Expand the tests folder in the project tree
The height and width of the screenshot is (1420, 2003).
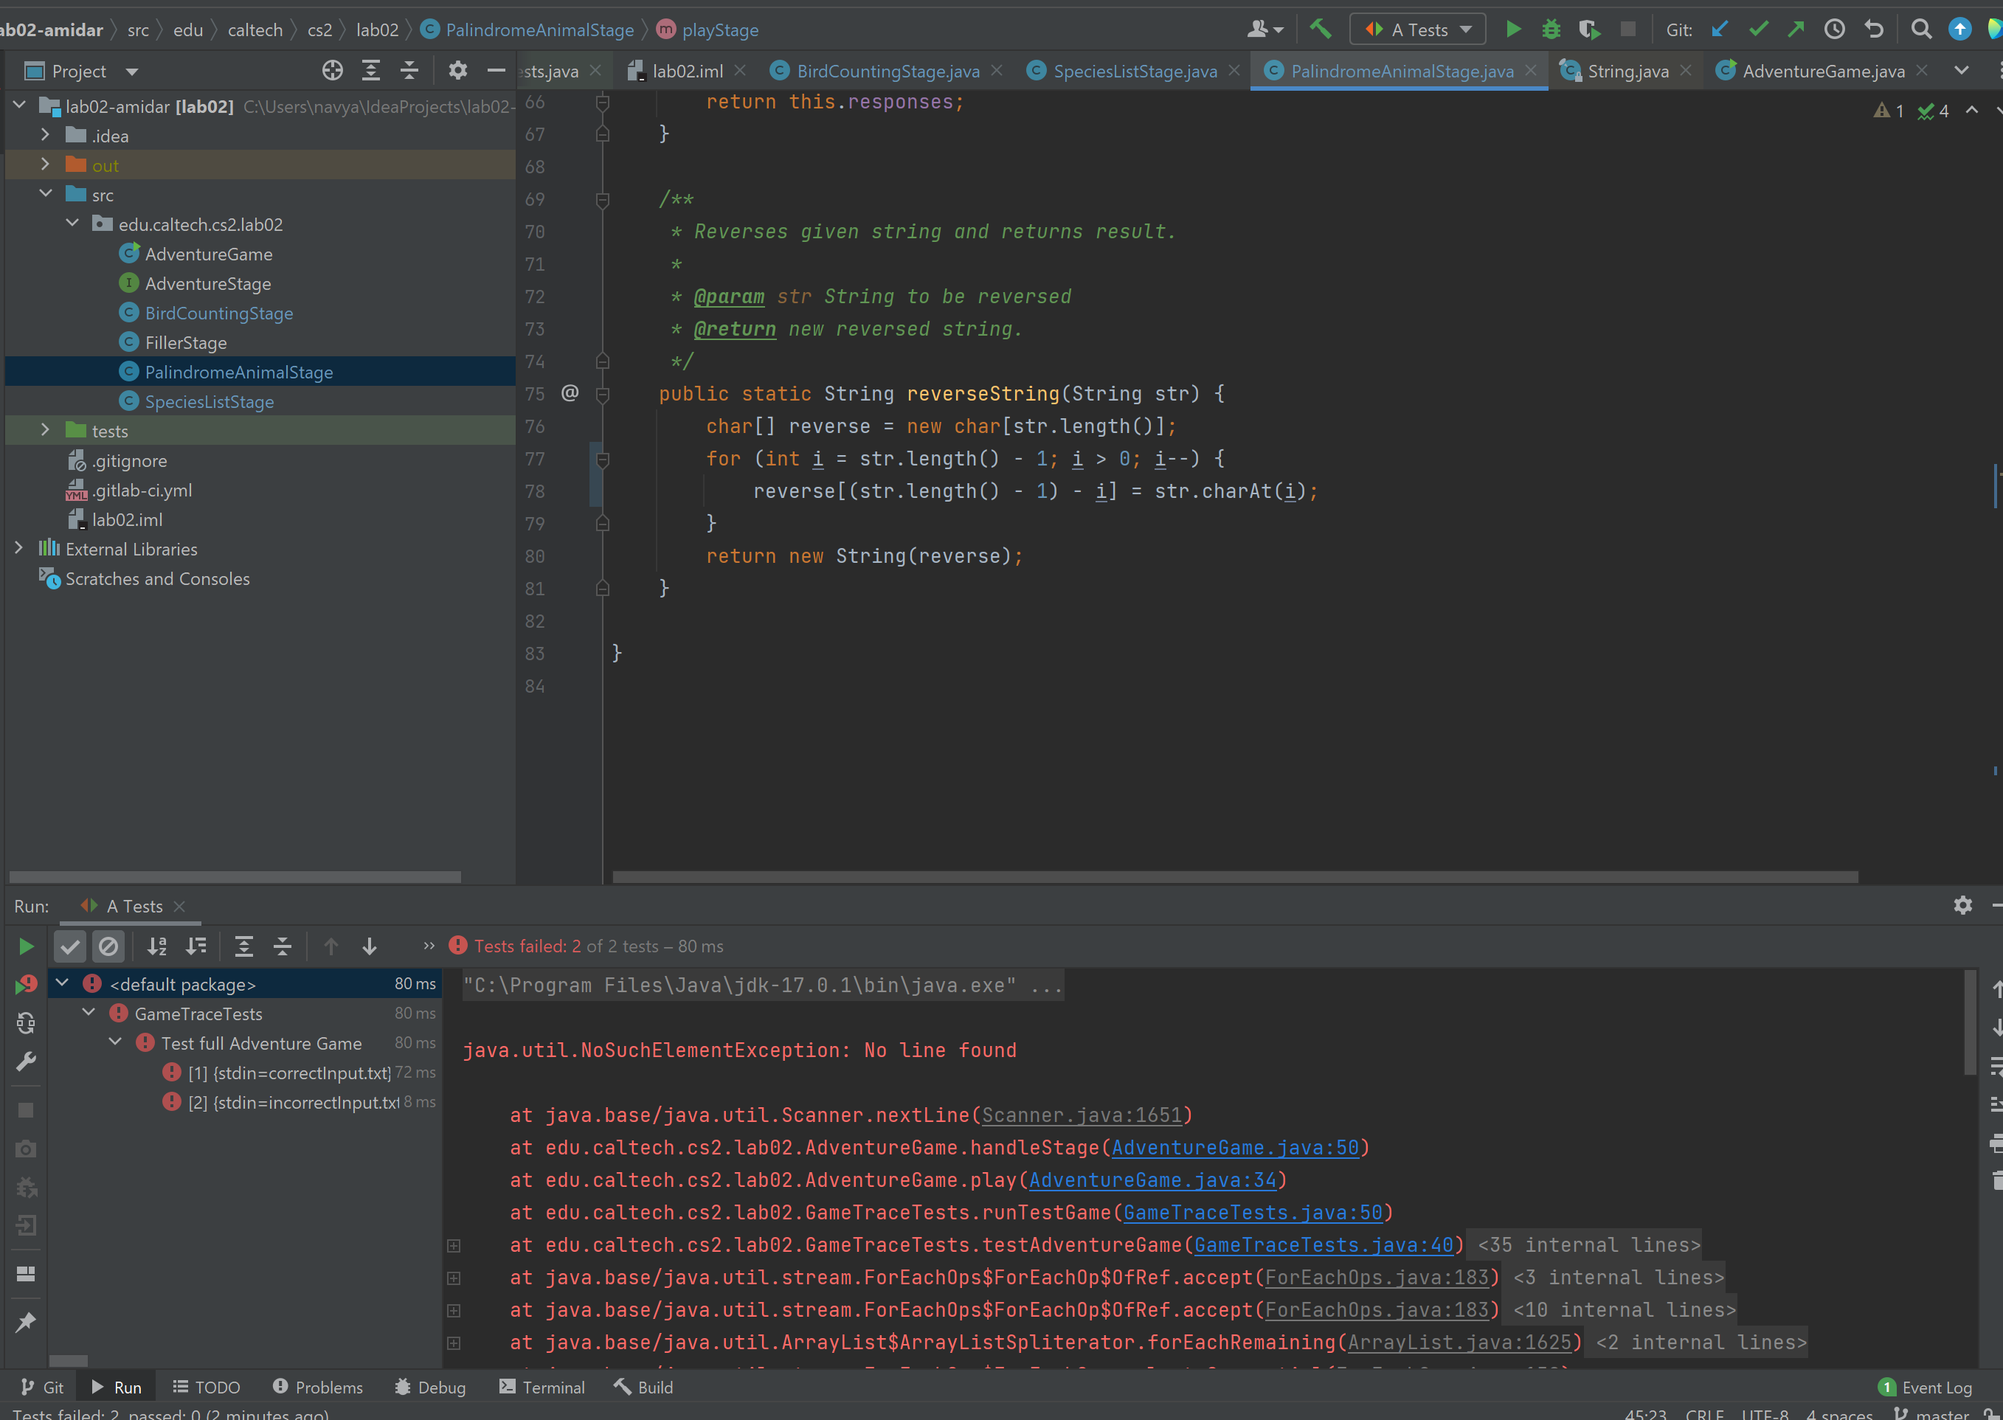[x=46, y=430]
